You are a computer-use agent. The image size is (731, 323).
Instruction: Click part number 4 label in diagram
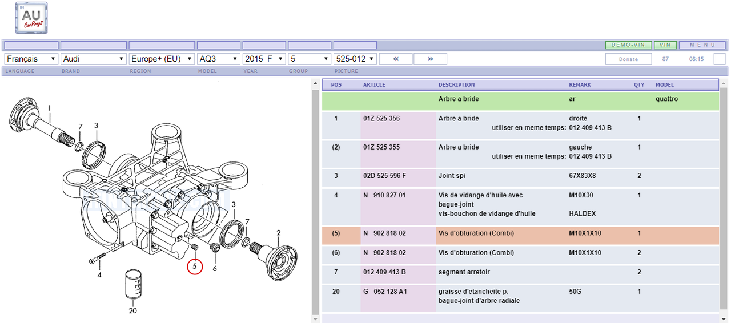pos(99,275)
